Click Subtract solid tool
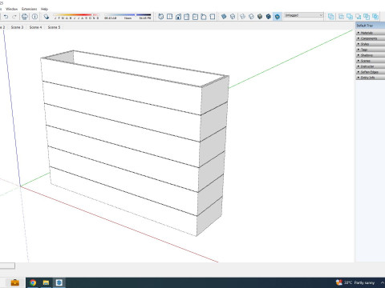Image resolution: width=385 pixels, height=288 pixels. pos(359,17)
